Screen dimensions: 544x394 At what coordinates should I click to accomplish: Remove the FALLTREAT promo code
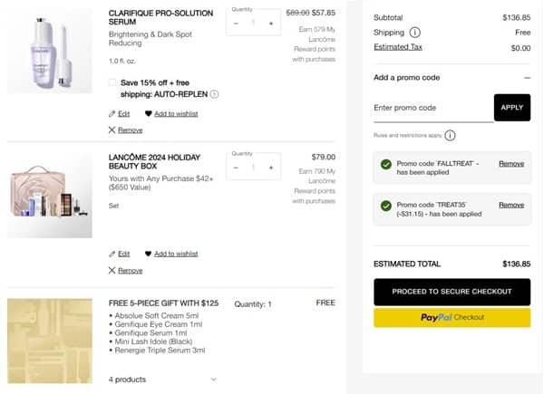click(x=511, y=164)
